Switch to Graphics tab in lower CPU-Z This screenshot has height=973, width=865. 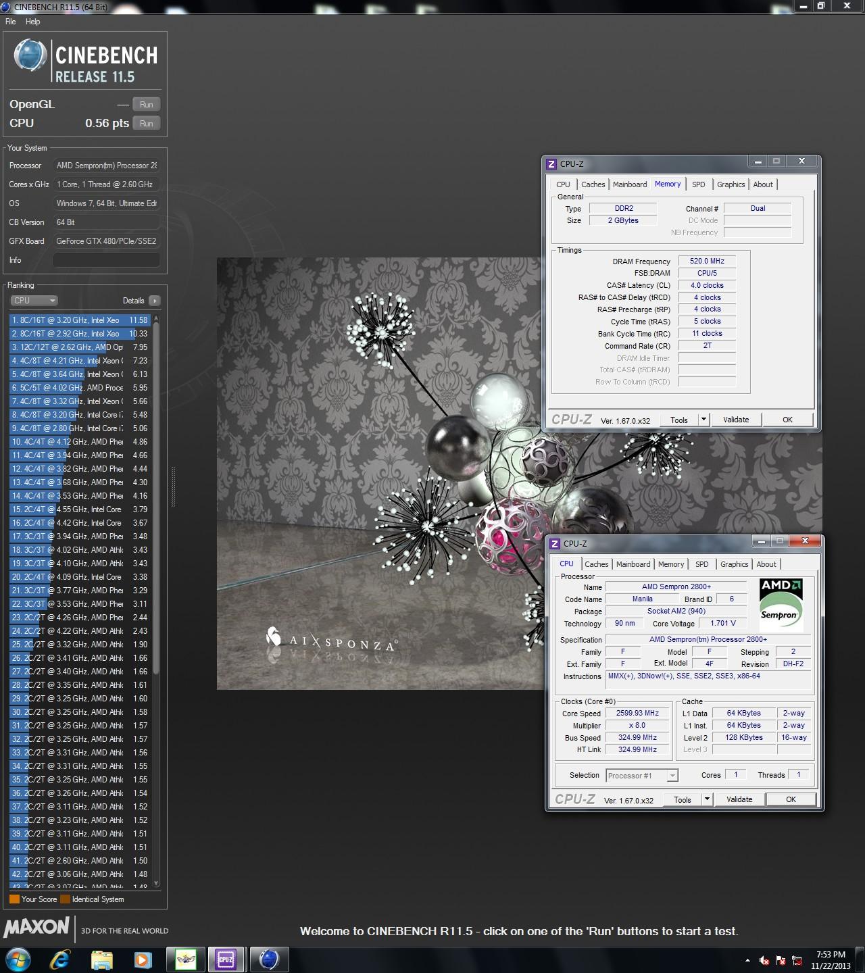point(734,564)
